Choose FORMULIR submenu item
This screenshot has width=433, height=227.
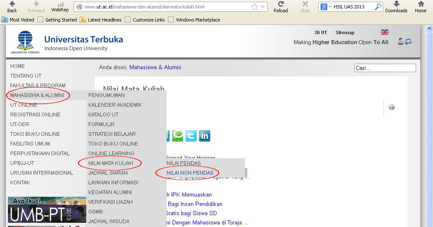(x=101, y=124)
